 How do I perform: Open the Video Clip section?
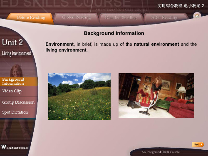pyautogui.click(x=19, y=91)
